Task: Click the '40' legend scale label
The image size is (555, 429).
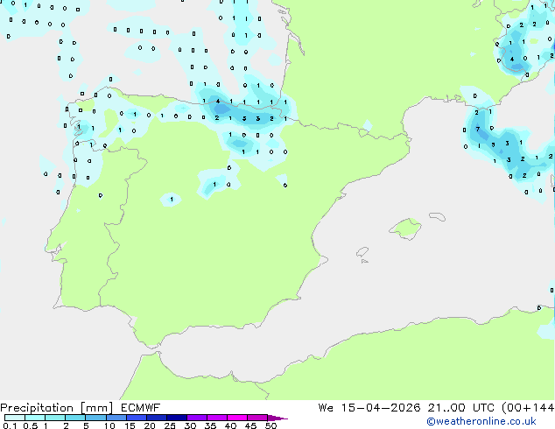Action: coord(230,425)
